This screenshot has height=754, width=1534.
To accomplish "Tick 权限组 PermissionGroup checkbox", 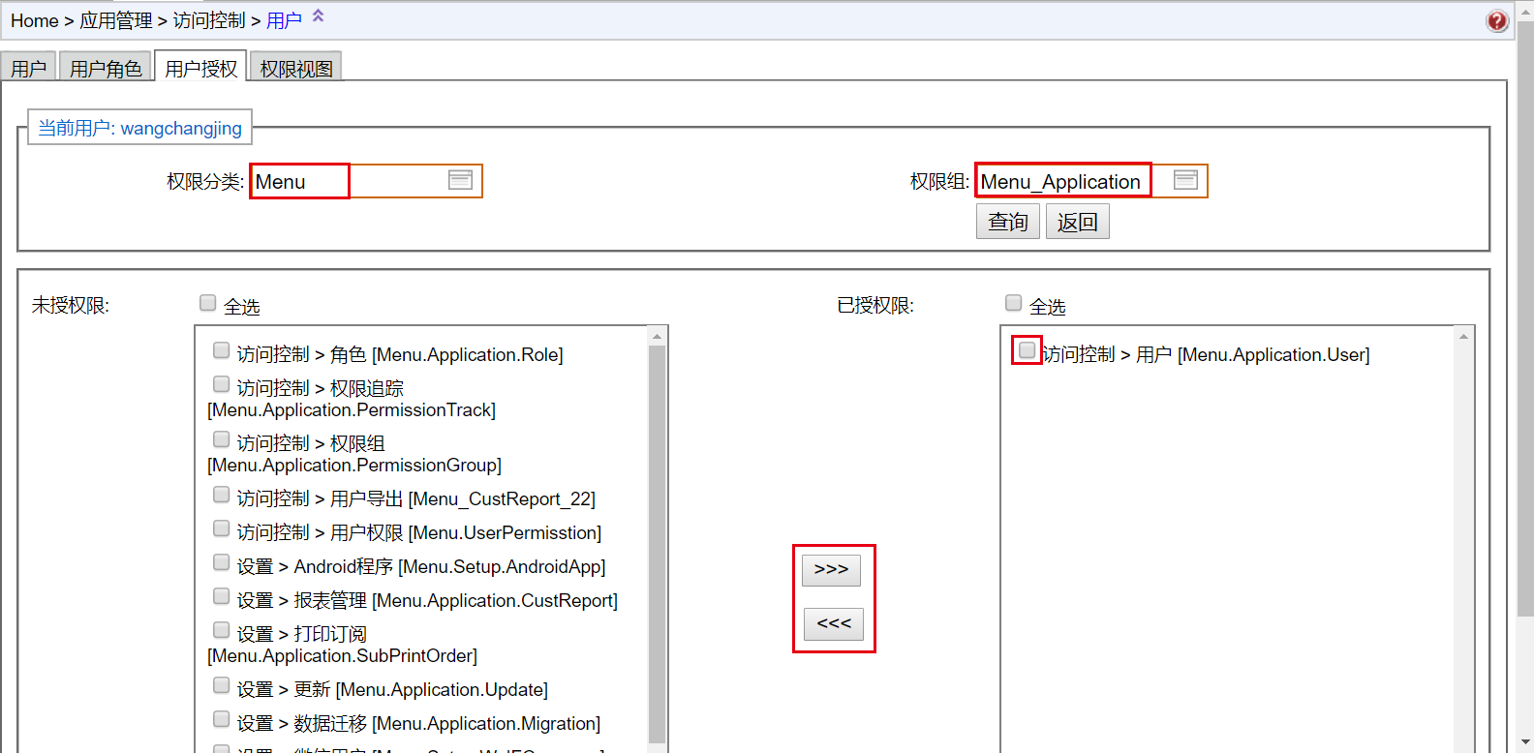I will pos(221,439).
